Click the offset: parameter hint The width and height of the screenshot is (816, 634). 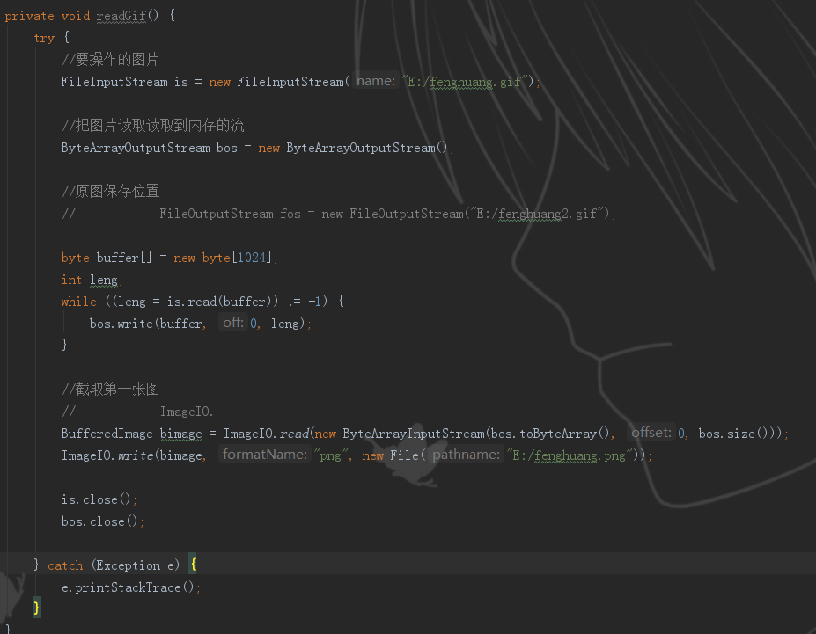coord(651,433)
